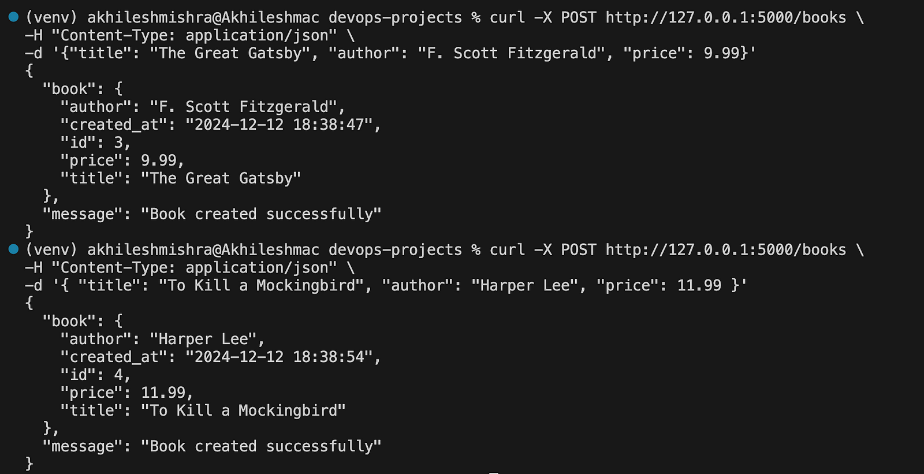Click the "author": "Harper Lee" response line

click(163, 339)
